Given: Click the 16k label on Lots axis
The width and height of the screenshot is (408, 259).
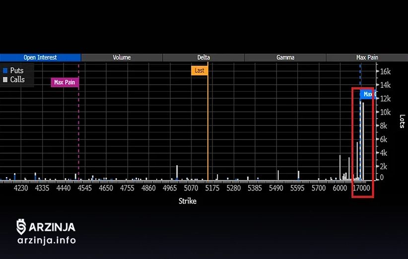Looking at the screenshot, I should pyautogui.click(x=385, y=71).
